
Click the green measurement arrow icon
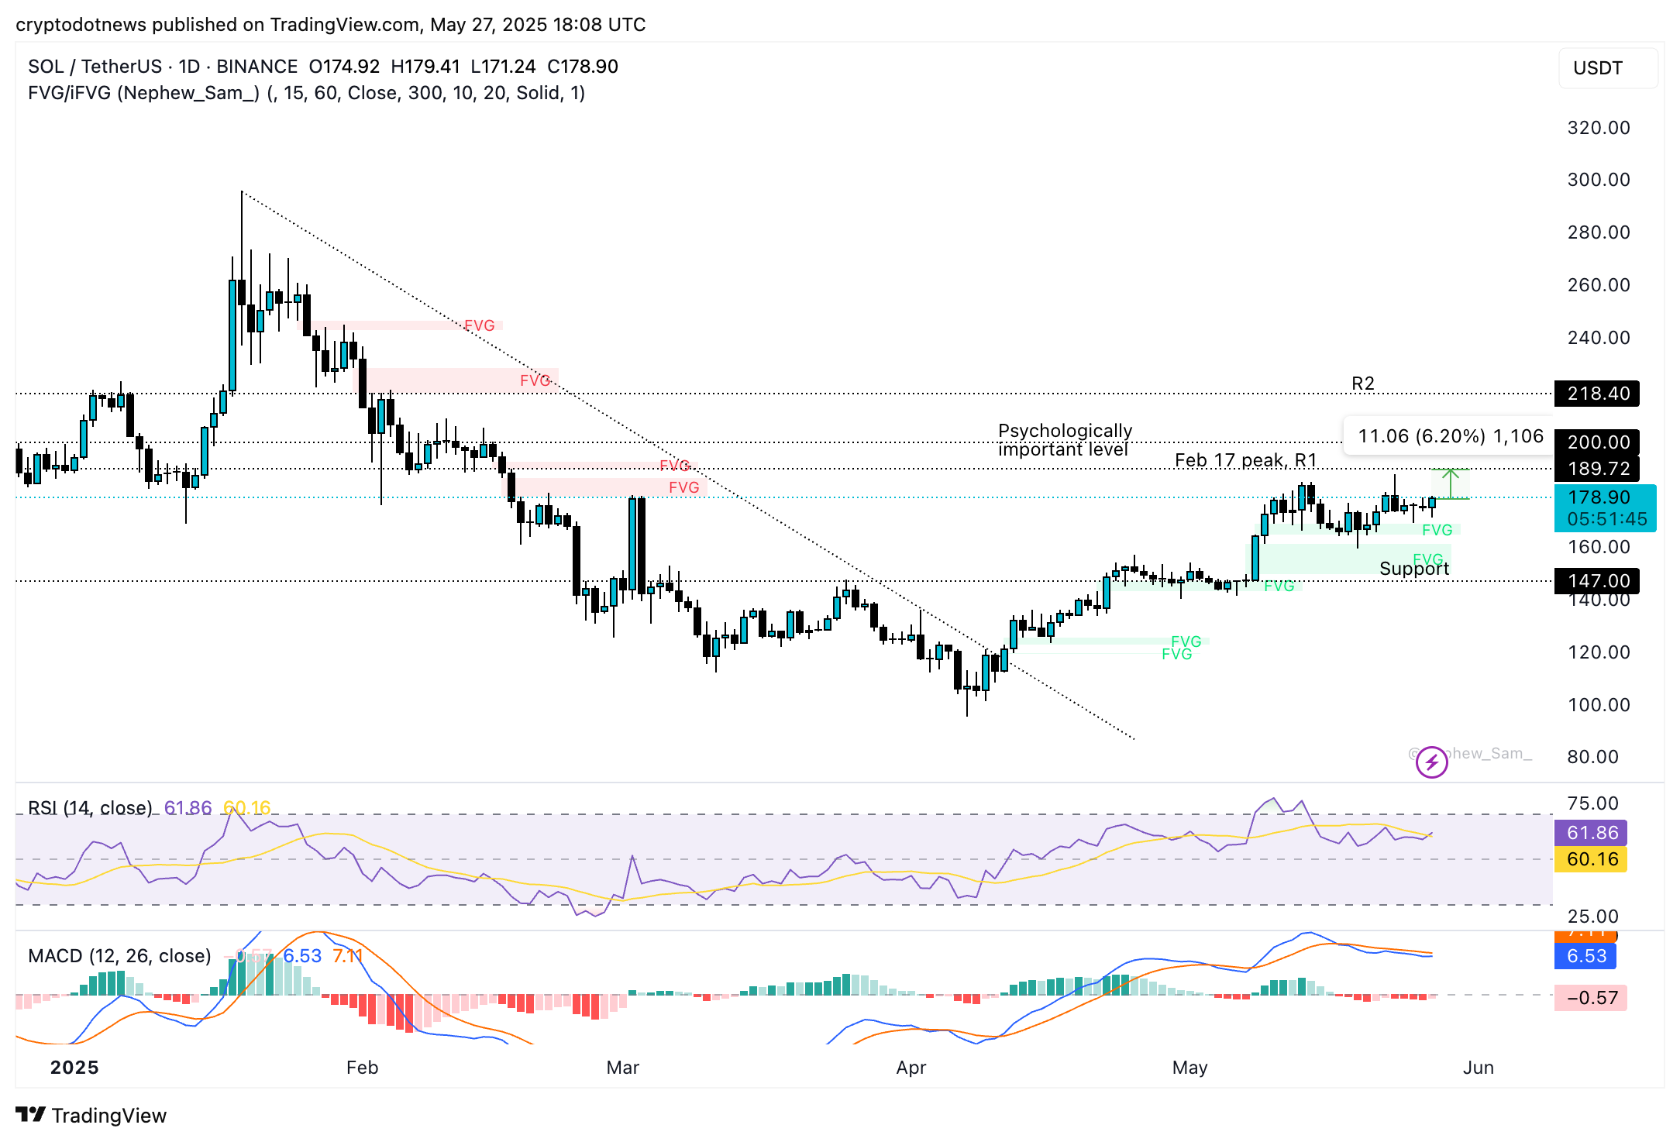click(1450, 483)
